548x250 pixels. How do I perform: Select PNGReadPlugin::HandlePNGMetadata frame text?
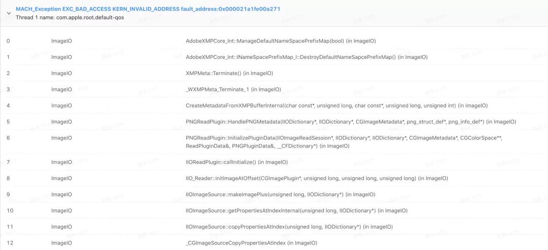(x=351, y=122)
